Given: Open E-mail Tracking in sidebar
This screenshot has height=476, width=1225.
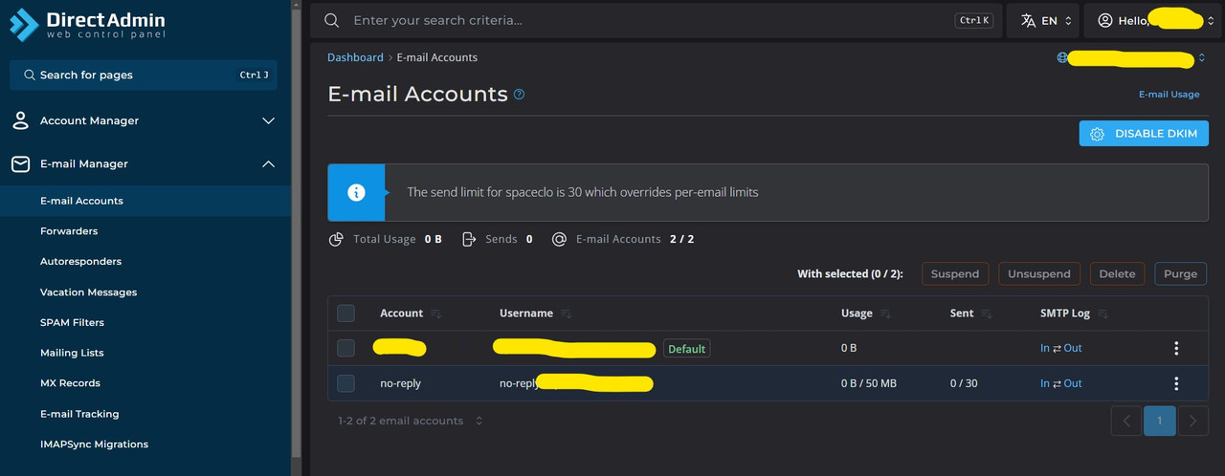Looking at the screenshot, I should [145, 414].
